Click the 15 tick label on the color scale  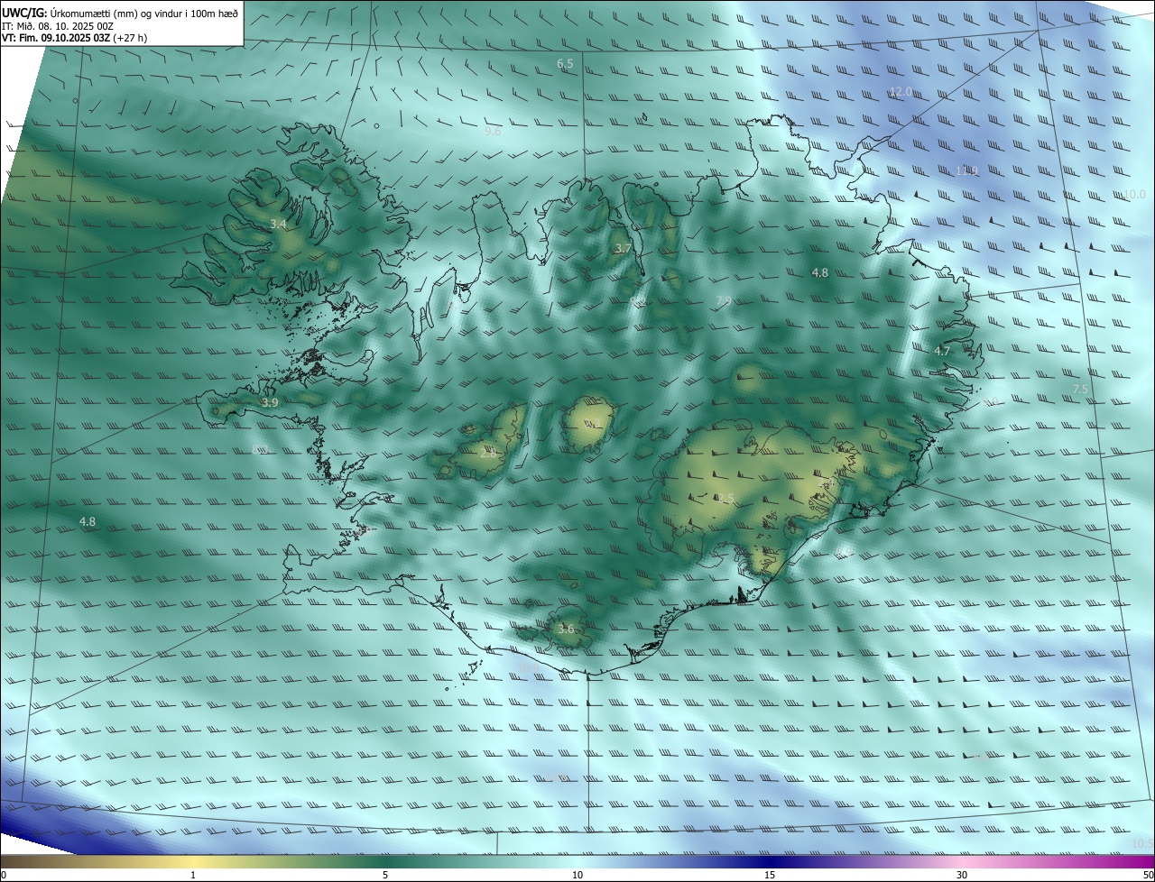pyautogui.click(x=770, y=875)
